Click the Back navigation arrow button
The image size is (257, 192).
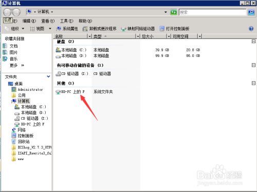[x=7, y=12]
